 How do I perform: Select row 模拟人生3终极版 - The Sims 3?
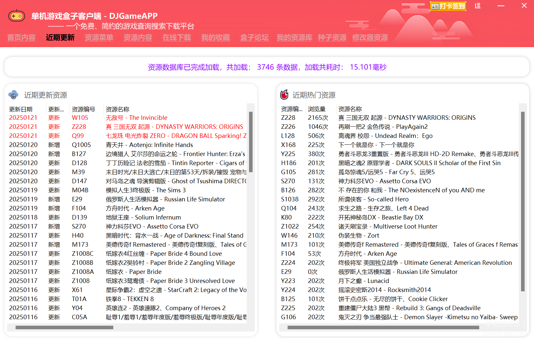pyautogui.click(x=127, y=190)
